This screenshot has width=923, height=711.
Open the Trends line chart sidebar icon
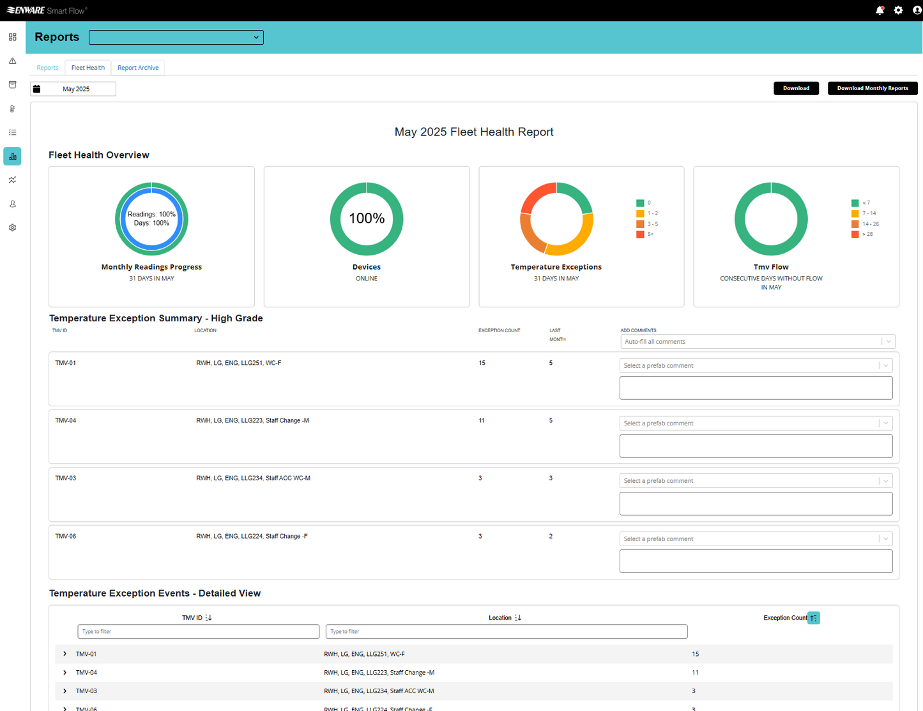click(x=12, y=180)
